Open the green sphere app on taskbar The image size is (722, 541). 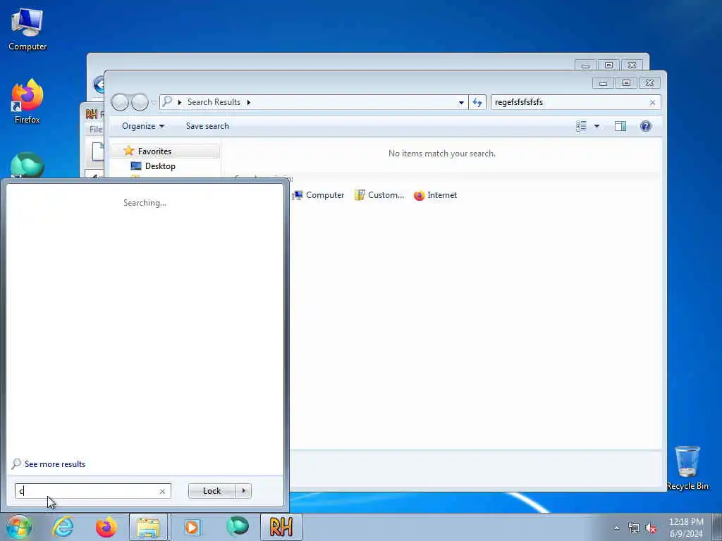(x=238, y=527)
